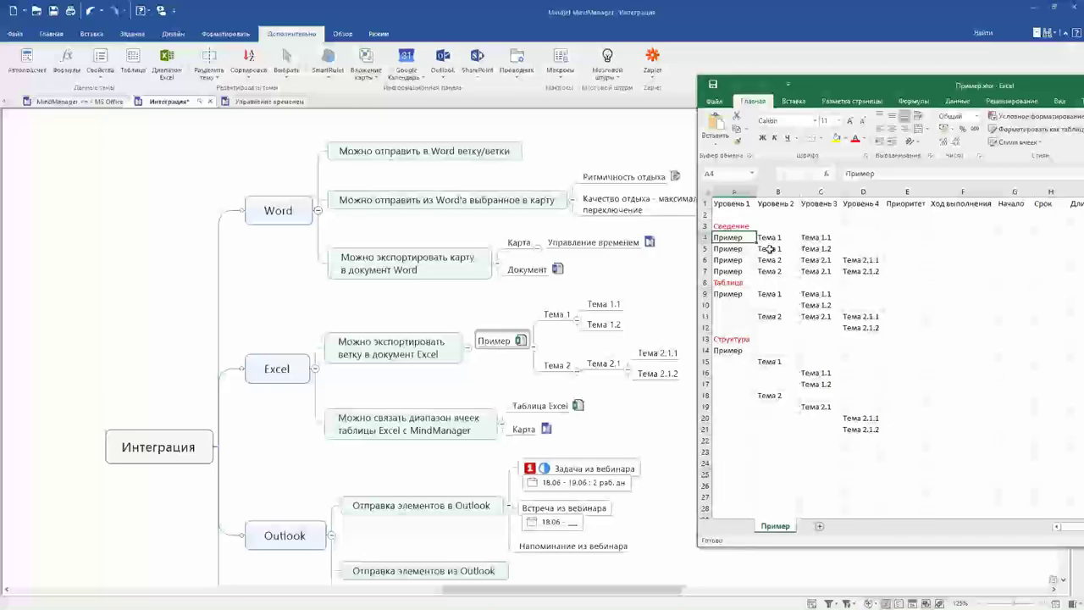Toggle bold Ж in Excel ribbon
This screenshot has width=1084, height=610.
coord(762,138)
